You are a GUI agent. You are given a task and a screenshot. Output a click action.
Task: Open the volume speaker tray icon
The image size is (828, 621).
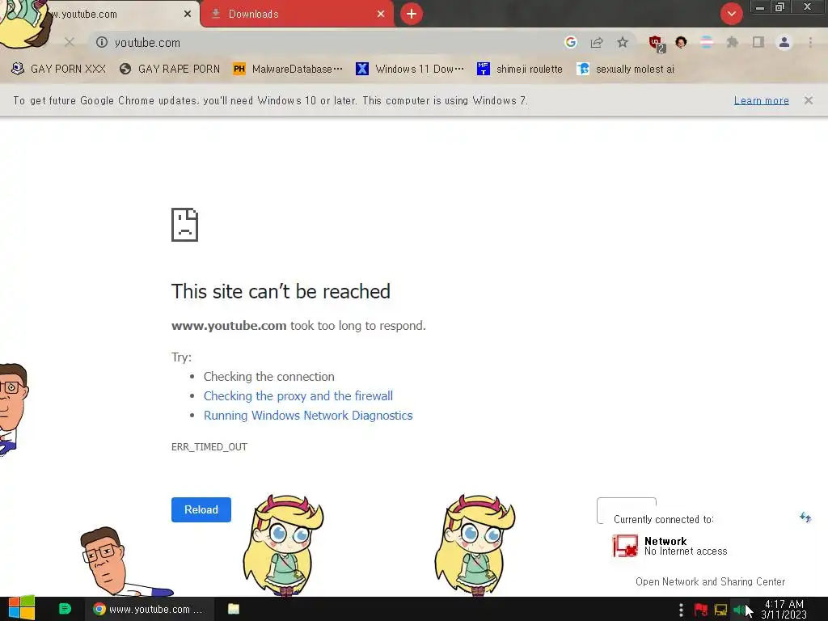click(739, 610)
